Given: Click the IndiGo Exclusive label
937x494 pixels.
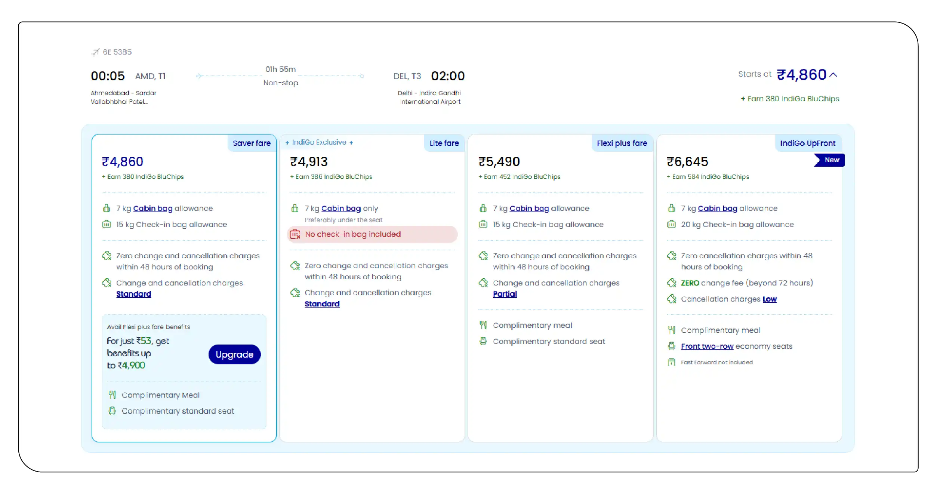Looking at the screenshot, I should [319, 142].
